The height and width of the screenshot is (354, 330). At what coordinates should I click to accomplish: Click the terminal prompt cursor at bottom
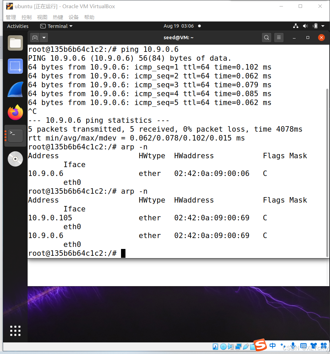[123, 253]
